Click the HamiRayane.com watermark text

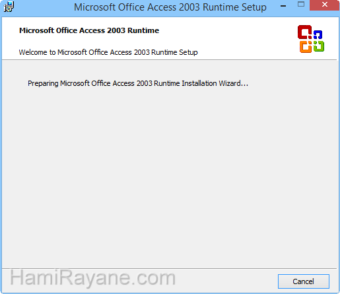(92, 278)
